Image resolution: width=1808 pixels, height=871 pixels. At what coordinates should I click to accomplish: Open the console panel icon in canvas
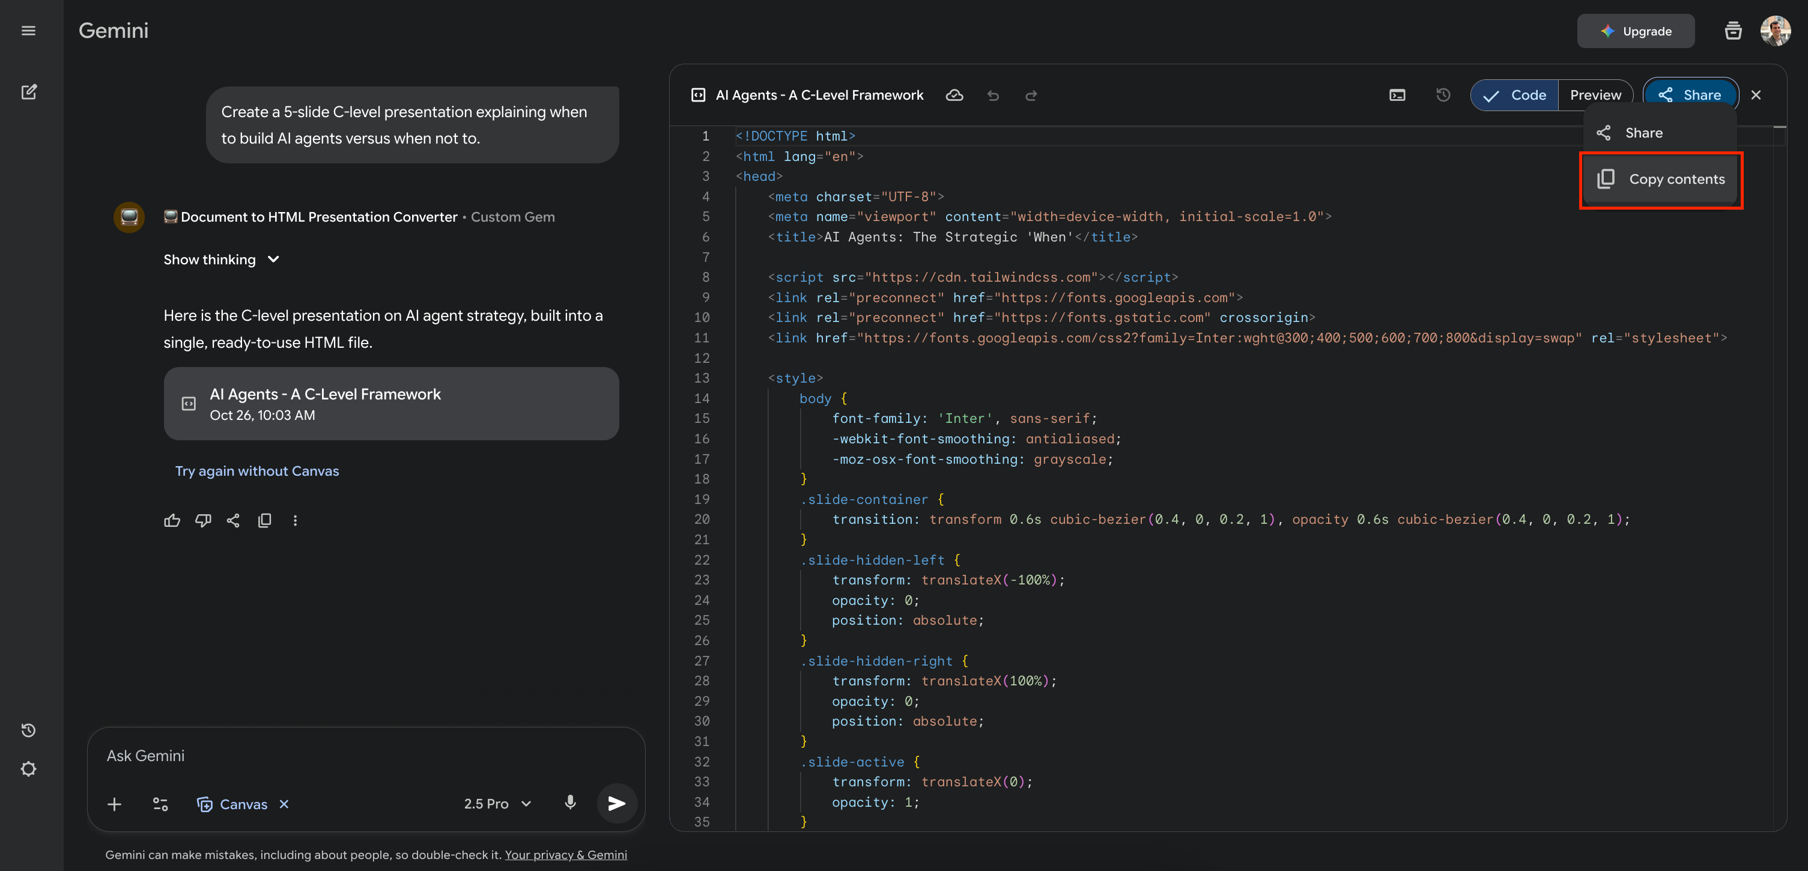(1397, 95)
